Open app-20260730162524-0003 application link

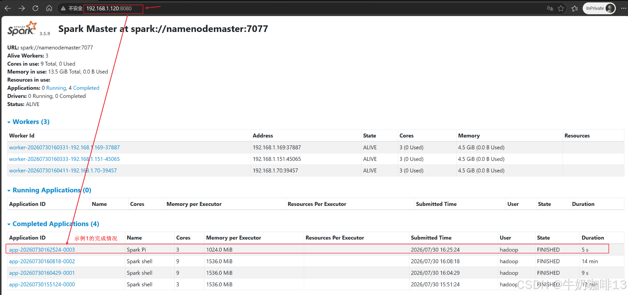pos(42,250)
